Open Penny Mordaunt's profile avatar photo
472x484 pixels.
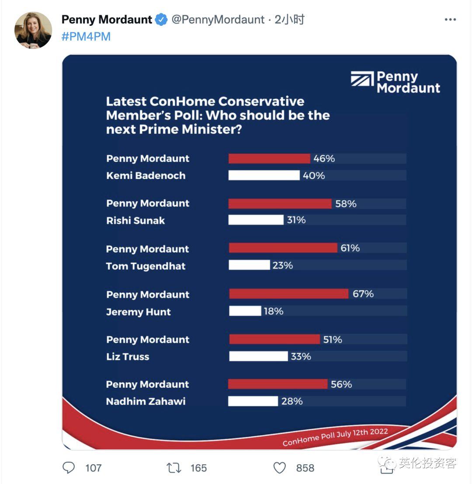point(33,30)
